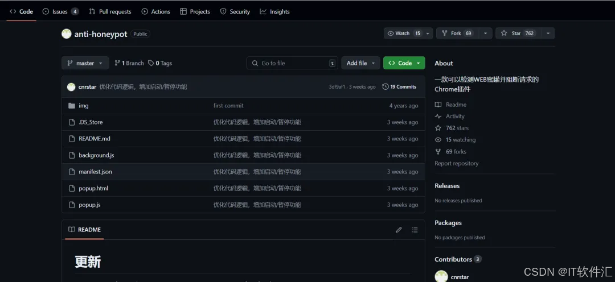
Task: View the 0 Tags link
Action: click(160, 63)
